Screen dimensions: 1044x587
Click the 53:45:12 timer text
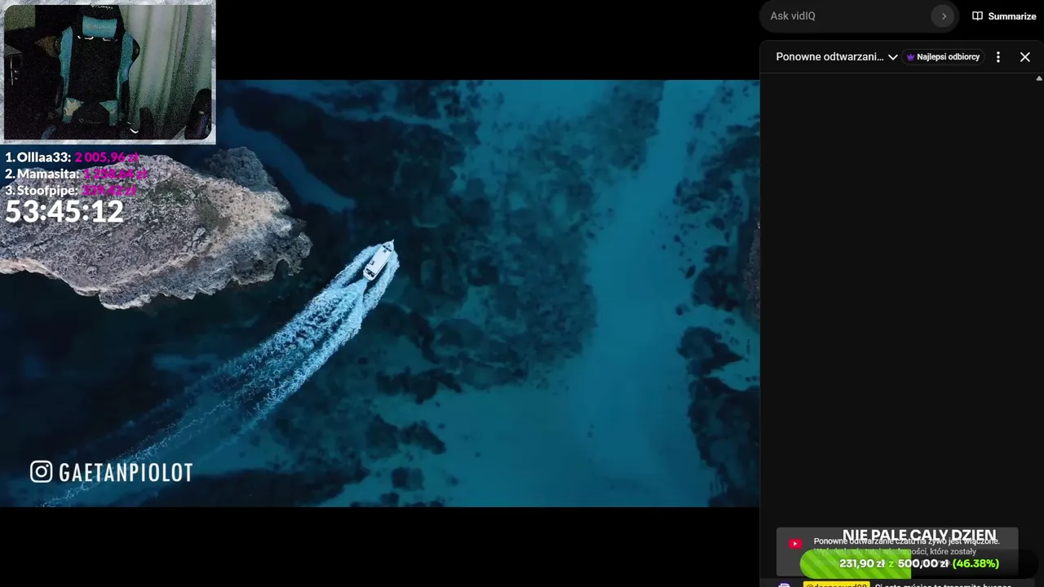[64, 212]
